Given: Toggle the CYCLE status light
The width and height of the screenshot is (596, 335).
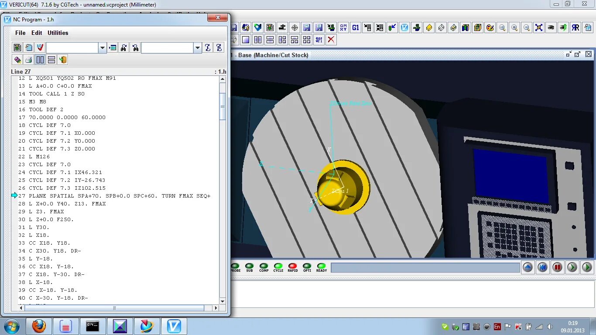Looking at the screenshot, I should coord(278,267).
